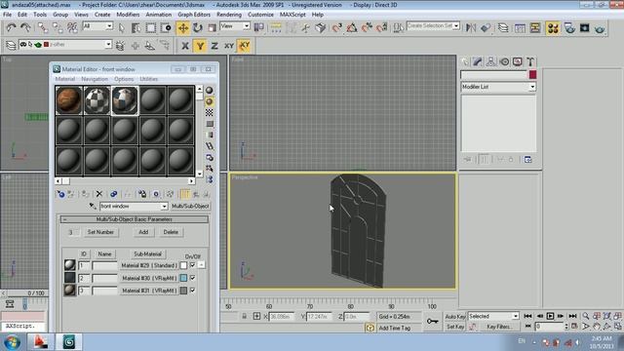This screenshot has width=624, height=351.
Task: Restrict to X axis constraint
Action: (184, 46)
